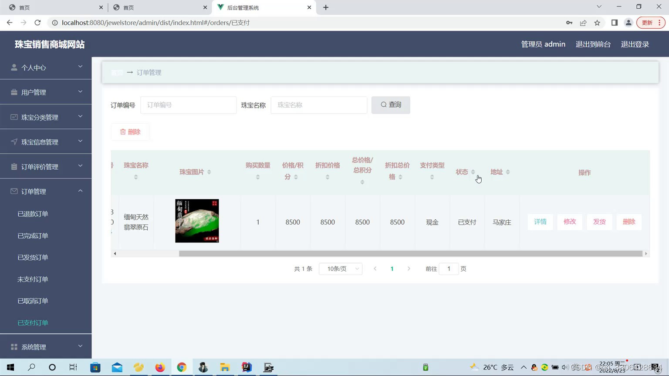Sort by the 状态 column arrows
The image size is (669, 376).
click(x=473, y=172)
